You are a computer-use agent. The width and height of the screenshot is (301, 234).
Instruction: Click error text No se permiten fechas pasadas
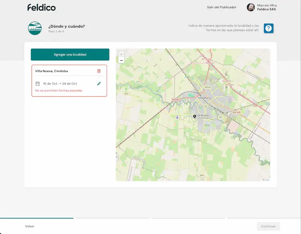(59, 91)
